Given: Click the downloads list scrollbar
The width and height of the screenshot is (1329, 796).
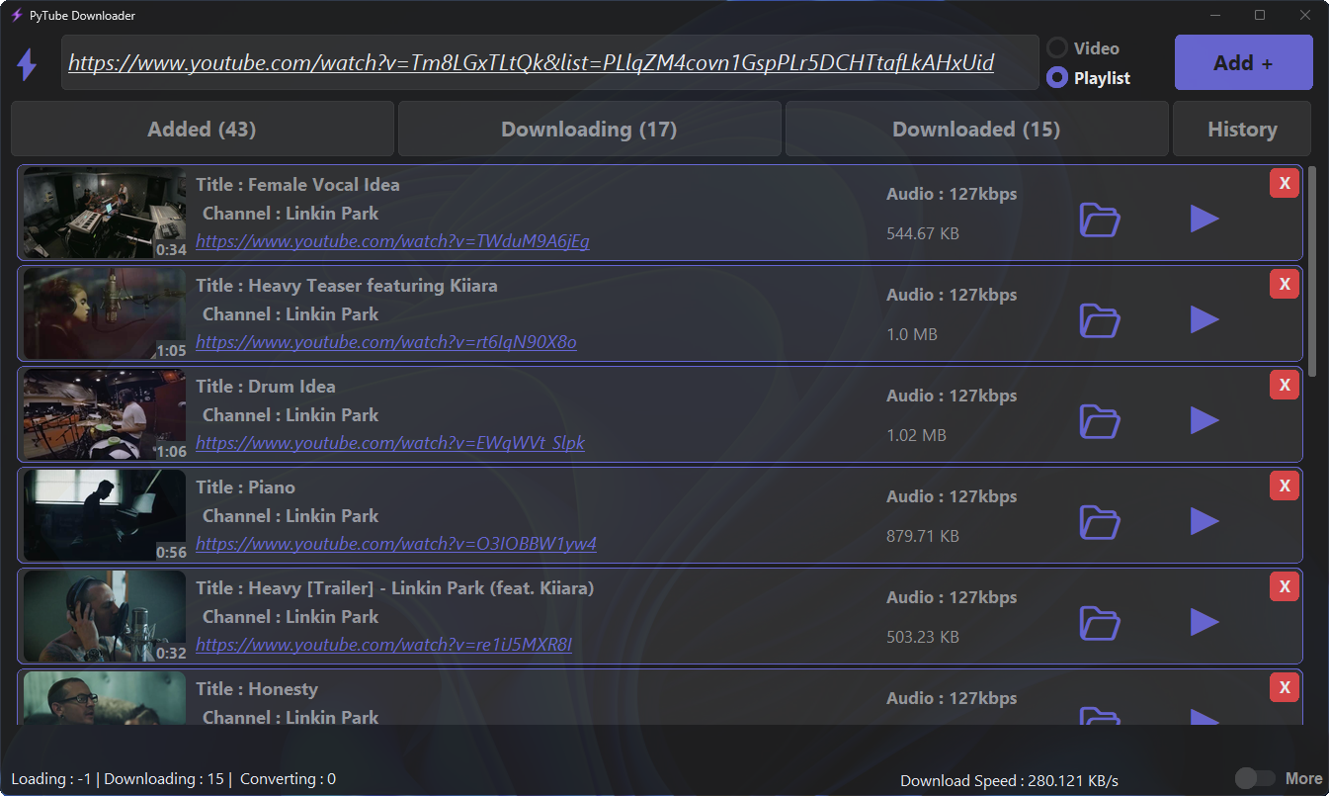Looking at the screenshot, I should click(1312, 271).
